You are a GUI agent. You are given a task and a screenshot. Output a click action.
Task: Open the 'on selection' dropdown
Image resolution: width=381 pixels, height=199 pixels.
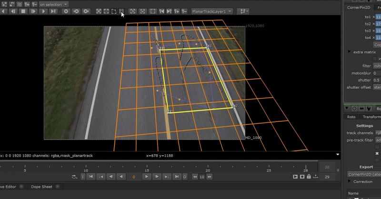point(53,4)
